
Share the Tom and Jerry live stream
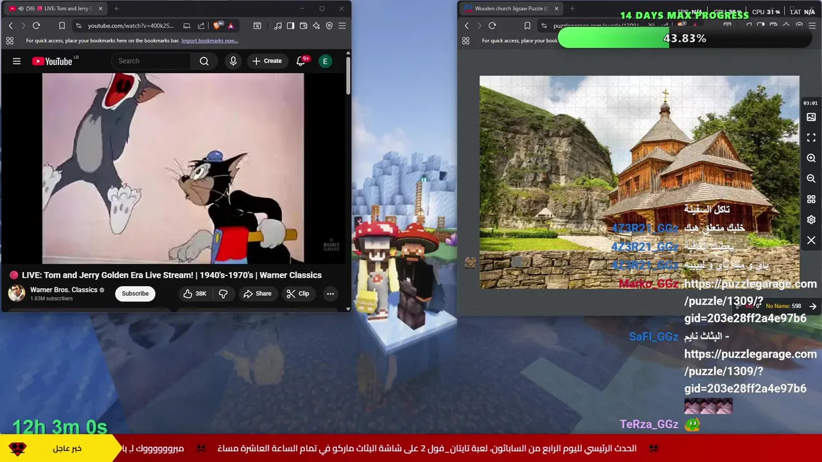(x=257, y=293)
